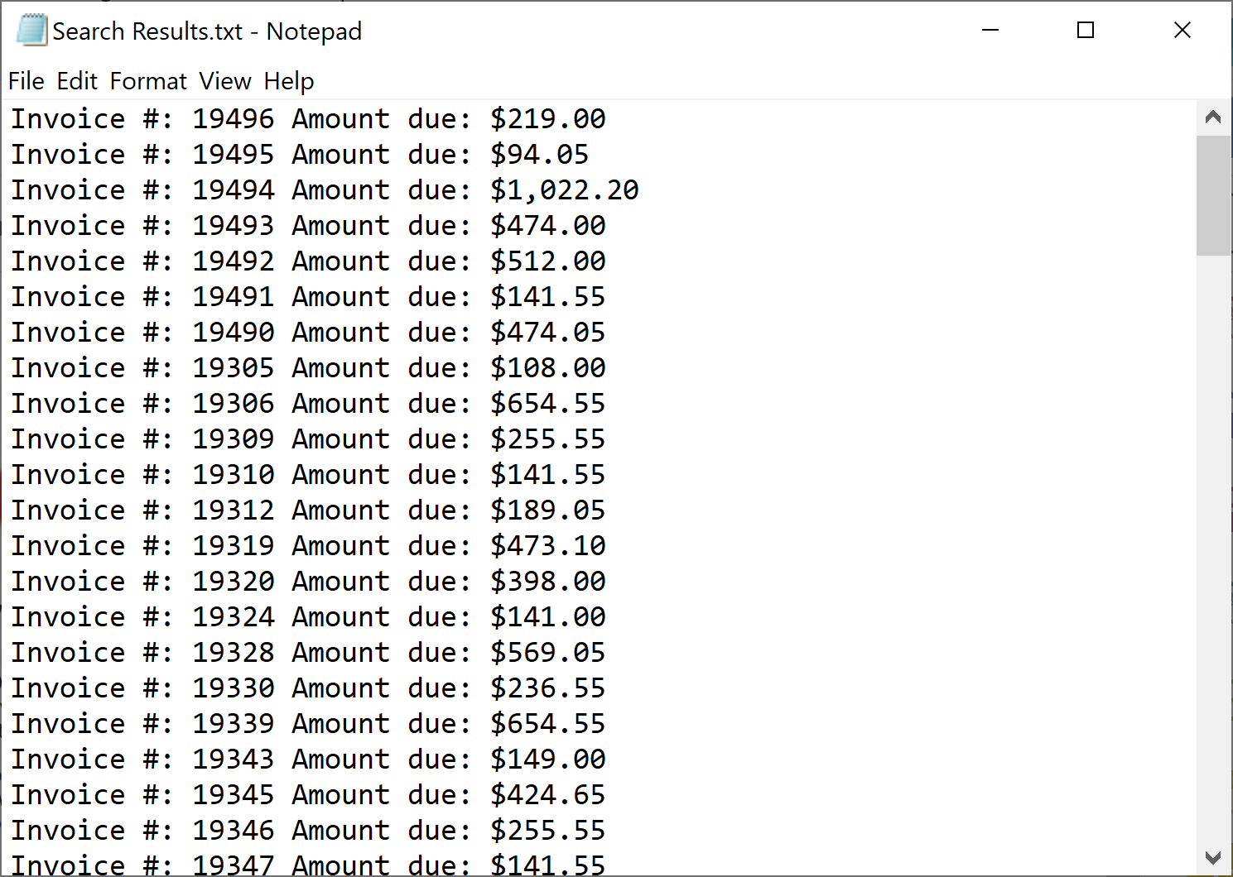Click the $569.05 amount for invoice 19328
The width and height of the screenshot is (1233, 877).
coord(547,653)
